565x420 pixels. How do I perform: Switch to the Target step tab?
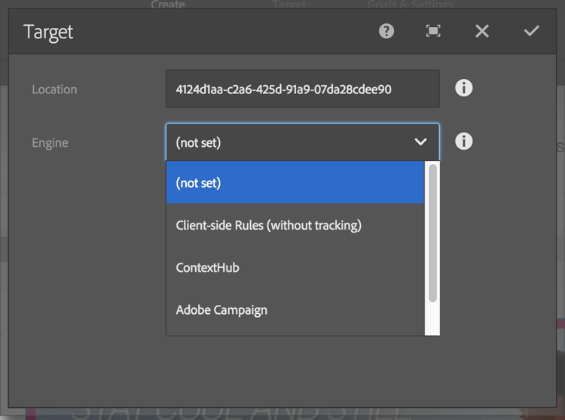(x=289, y=5)
